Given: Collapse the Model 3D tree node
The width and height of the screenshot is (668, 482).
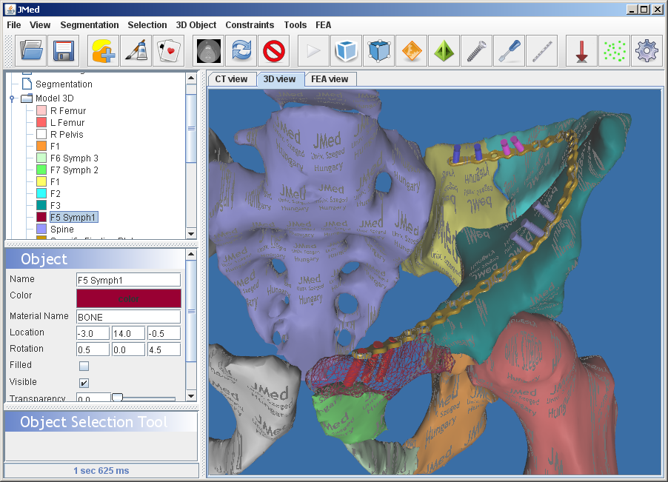Looking at the screenshot, I should click(12, 98).
